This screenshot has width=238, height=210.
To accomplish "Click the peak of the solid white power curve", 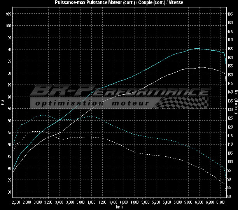I will (x=201, y=67).
